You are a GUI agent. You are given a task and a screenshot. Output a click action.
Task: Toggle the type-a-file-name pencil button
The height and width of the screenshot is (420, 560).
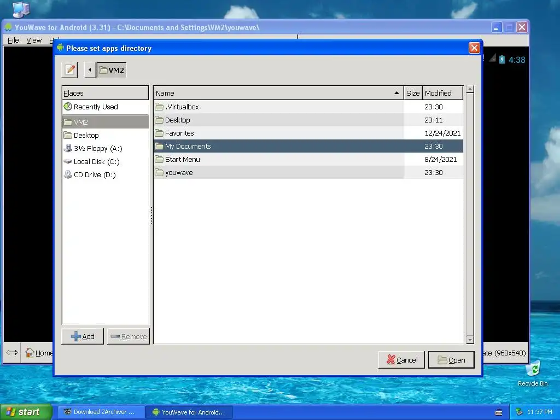pyautogui.click(x=69, y=69)
